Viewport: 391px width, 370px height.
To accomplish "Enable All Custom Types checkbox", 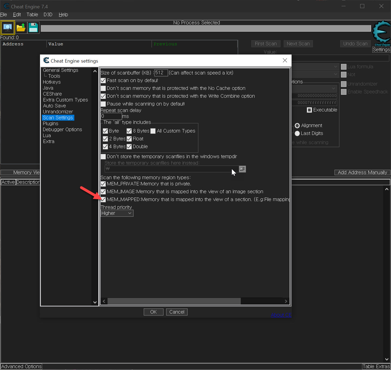I will click(x=153, y=131).
